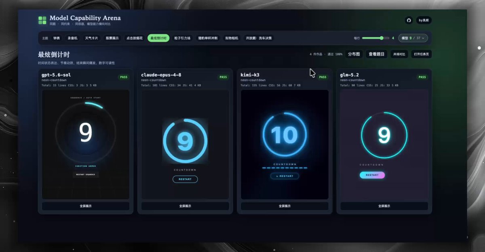The height and width of the screenshot is (252, 485).
Task: Select the 股票展示 topic tab
Action: click(112, 38)
